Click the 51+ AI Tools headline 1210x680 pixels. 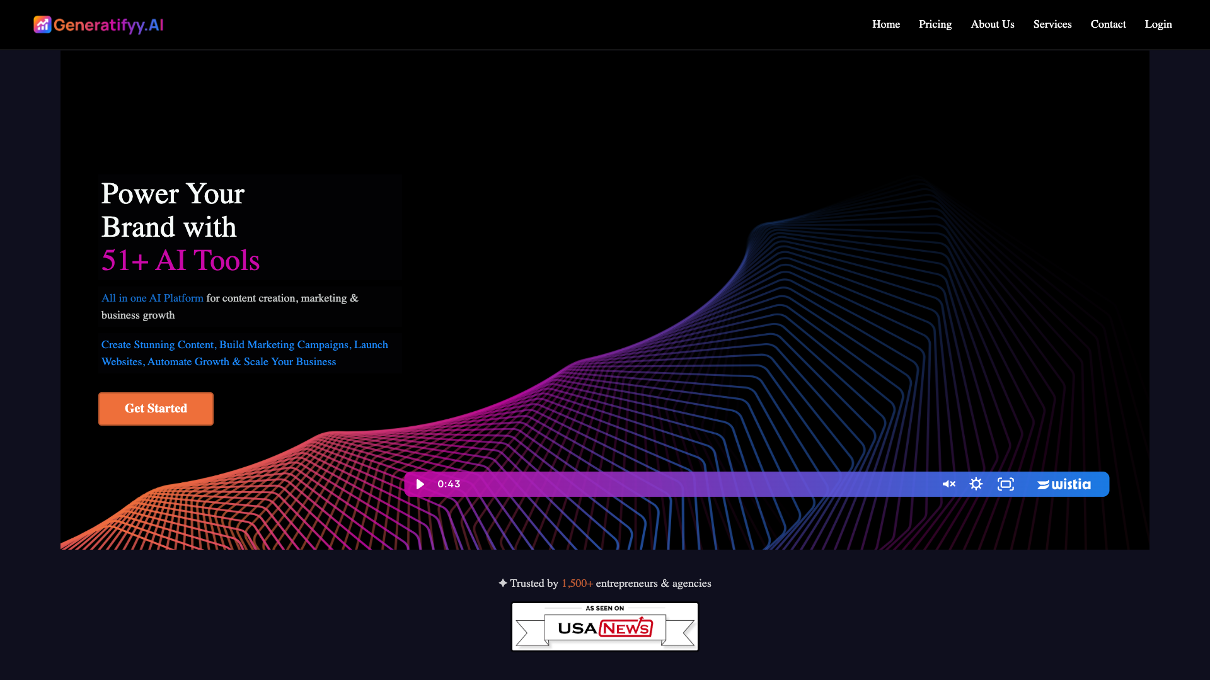180,260
